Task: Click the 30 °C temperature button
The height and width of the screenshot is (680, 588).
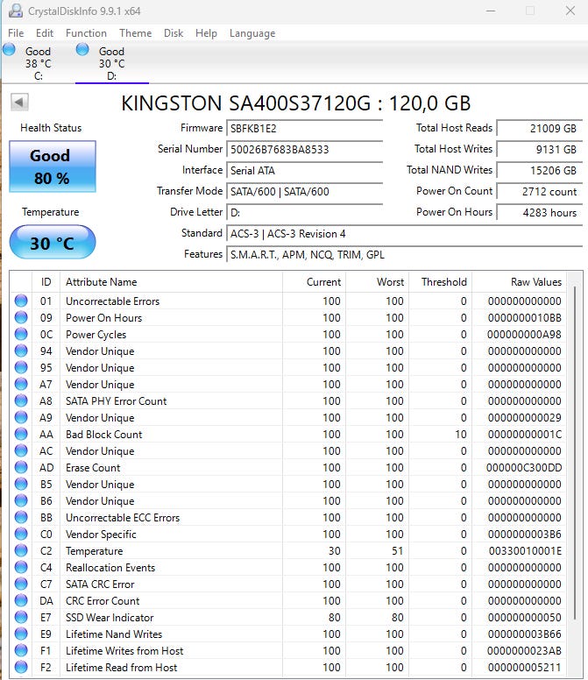Action: click(53, 242)
